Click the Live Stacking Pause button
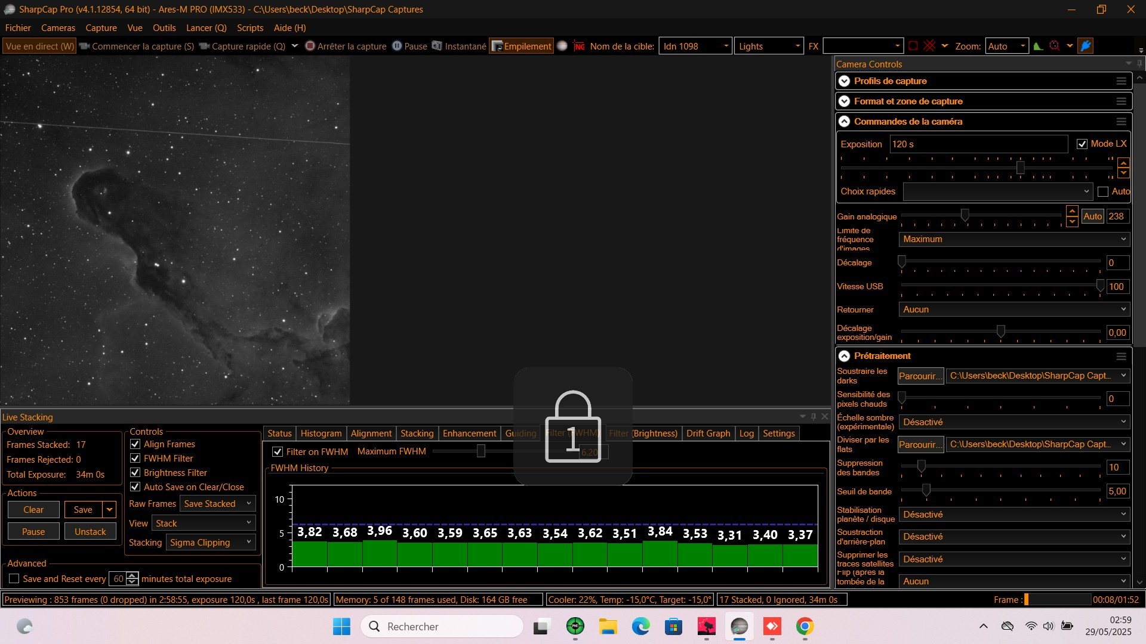Screen dimensions: 1146x644 [33, 531]
